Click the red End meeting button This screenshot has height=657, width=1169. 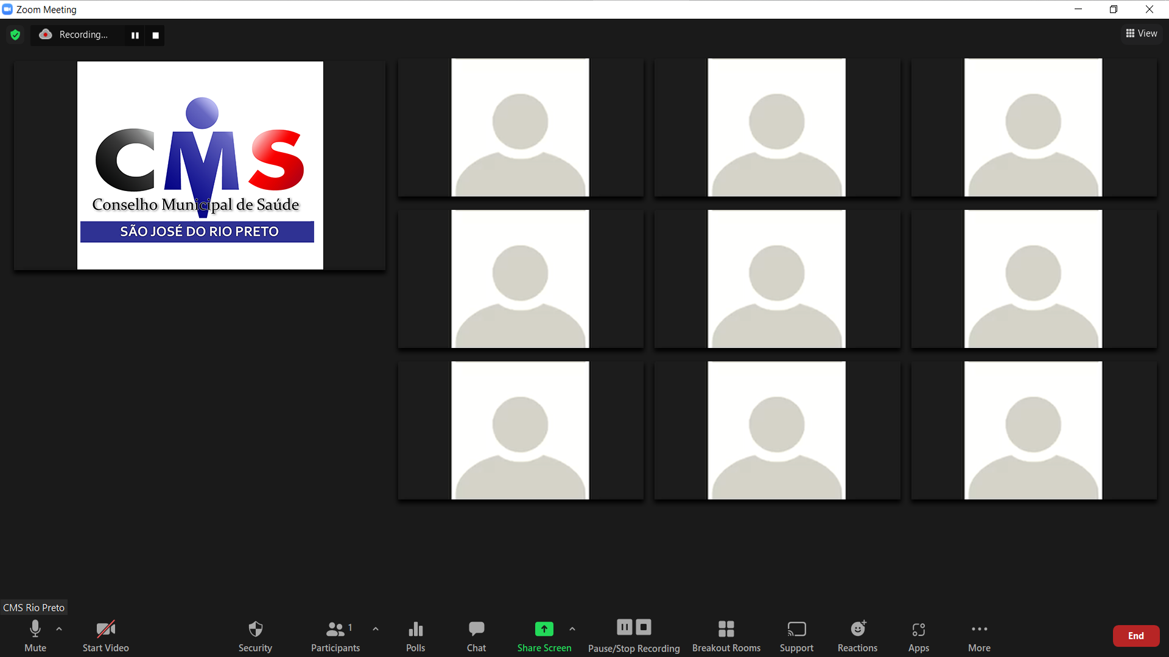point(1136,636)
